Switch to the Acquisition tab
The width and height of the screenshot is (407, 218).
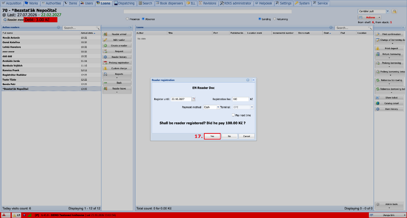pos(12,3)
